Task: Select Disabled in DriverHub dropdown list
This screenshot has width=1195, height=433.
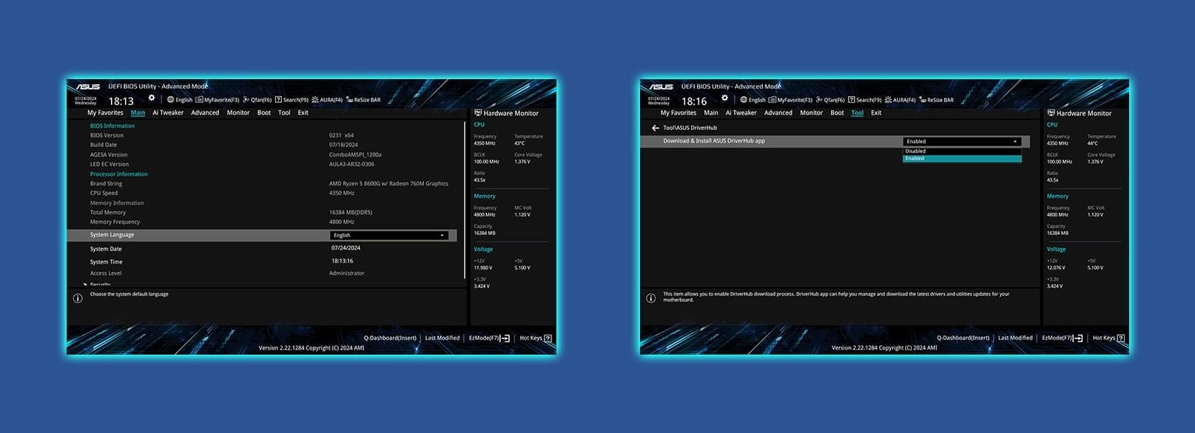Action: point(962,151)
